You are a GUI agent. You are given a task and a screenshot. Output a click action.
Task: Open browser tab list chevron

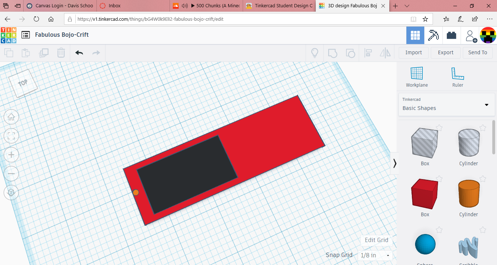tap(407, 6)
